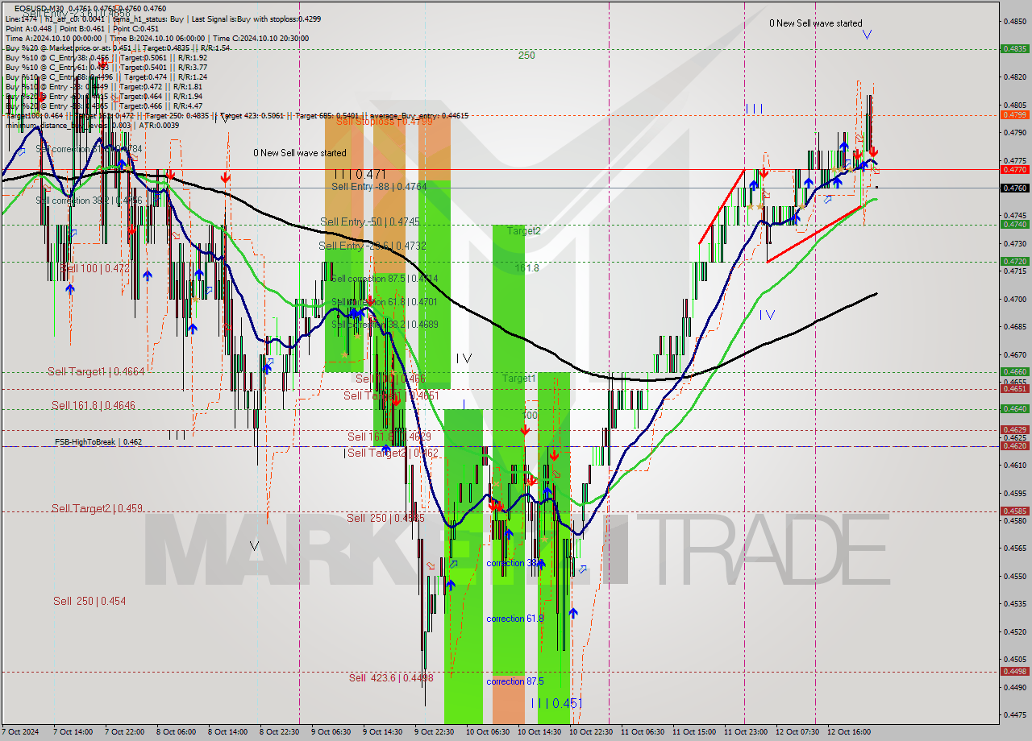Click the 'Sell 161.8 | 0.4646' label
The image size is (1032, 741).
pos(94,405)
